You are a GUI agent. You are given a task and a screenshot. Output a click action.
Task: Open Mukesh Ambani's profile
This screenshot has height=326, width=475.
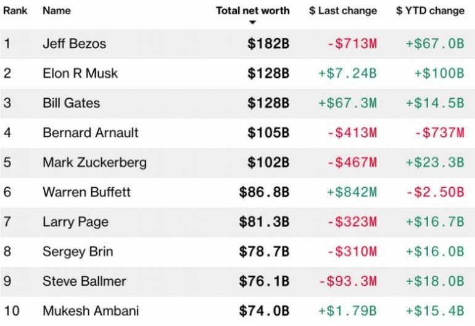click(x=90, y=311)
